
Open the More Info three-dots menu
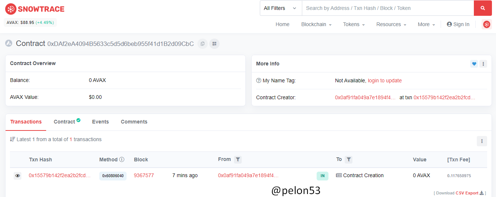(x=483, y=64)
